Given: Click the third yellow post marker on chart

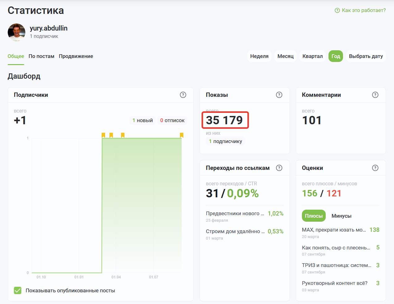Looking at the screenshot, I should (x=123, y=135).
